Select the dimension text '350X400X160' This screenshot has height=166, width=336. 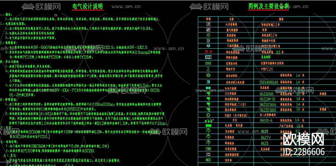[268, 82]
